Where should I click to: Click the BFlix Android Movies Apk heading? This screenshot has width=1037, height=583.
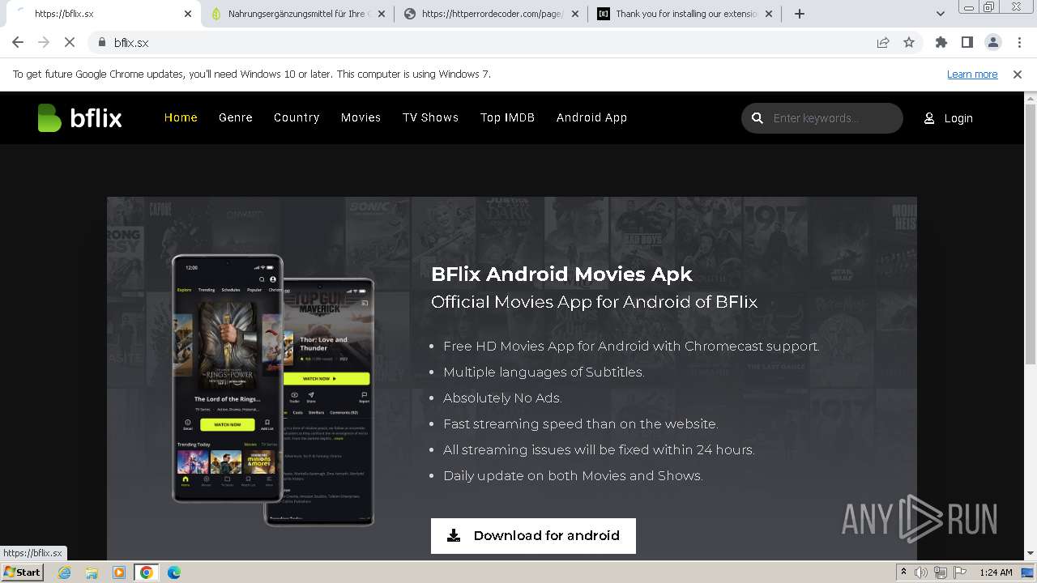tap(561, 274)
